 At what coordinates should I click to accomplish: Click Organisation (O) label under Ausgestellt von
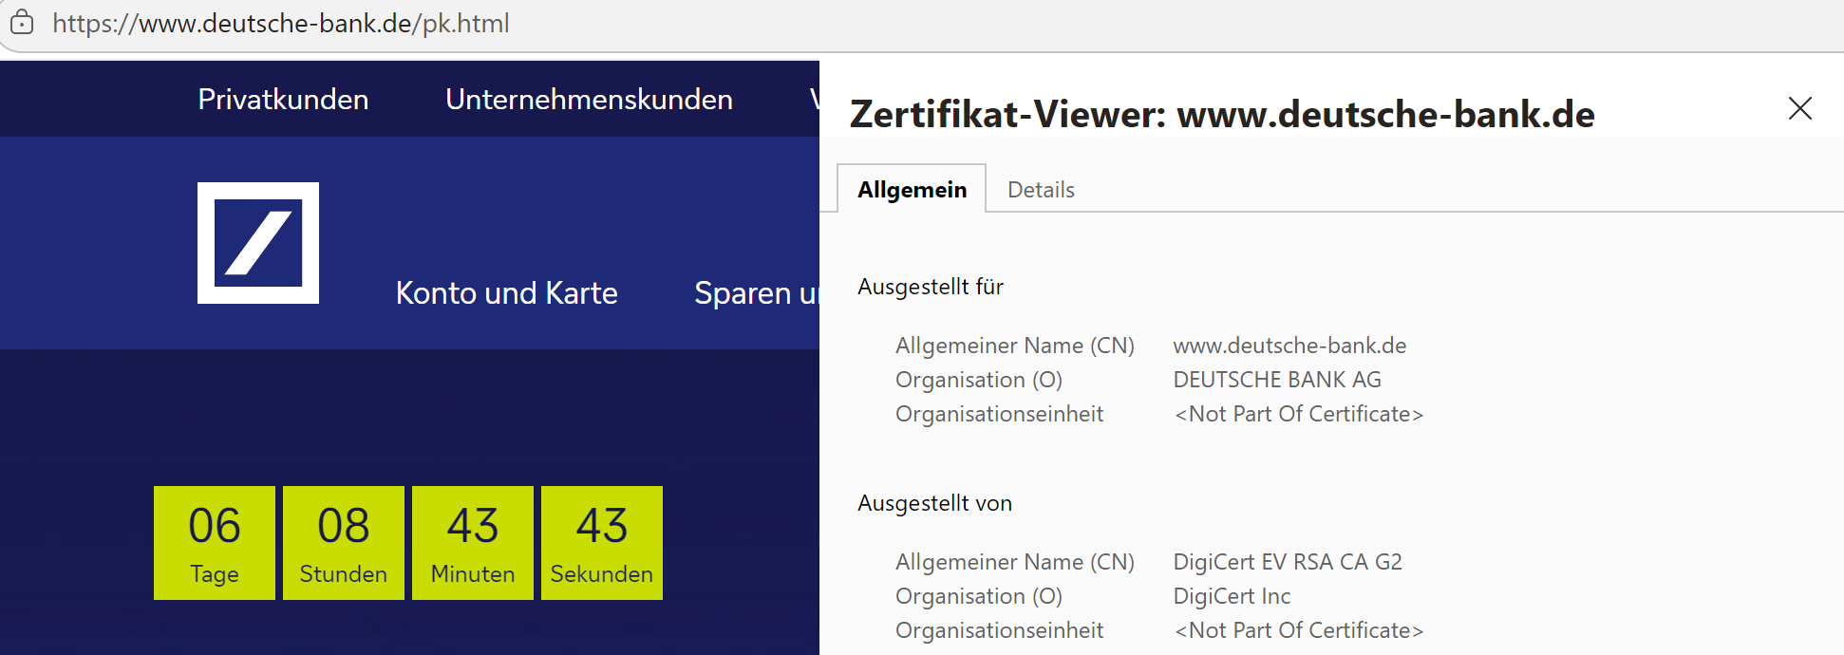point(979,596)
